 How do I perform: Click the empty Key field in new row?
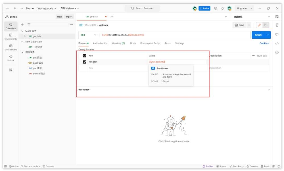click(117, 68)
